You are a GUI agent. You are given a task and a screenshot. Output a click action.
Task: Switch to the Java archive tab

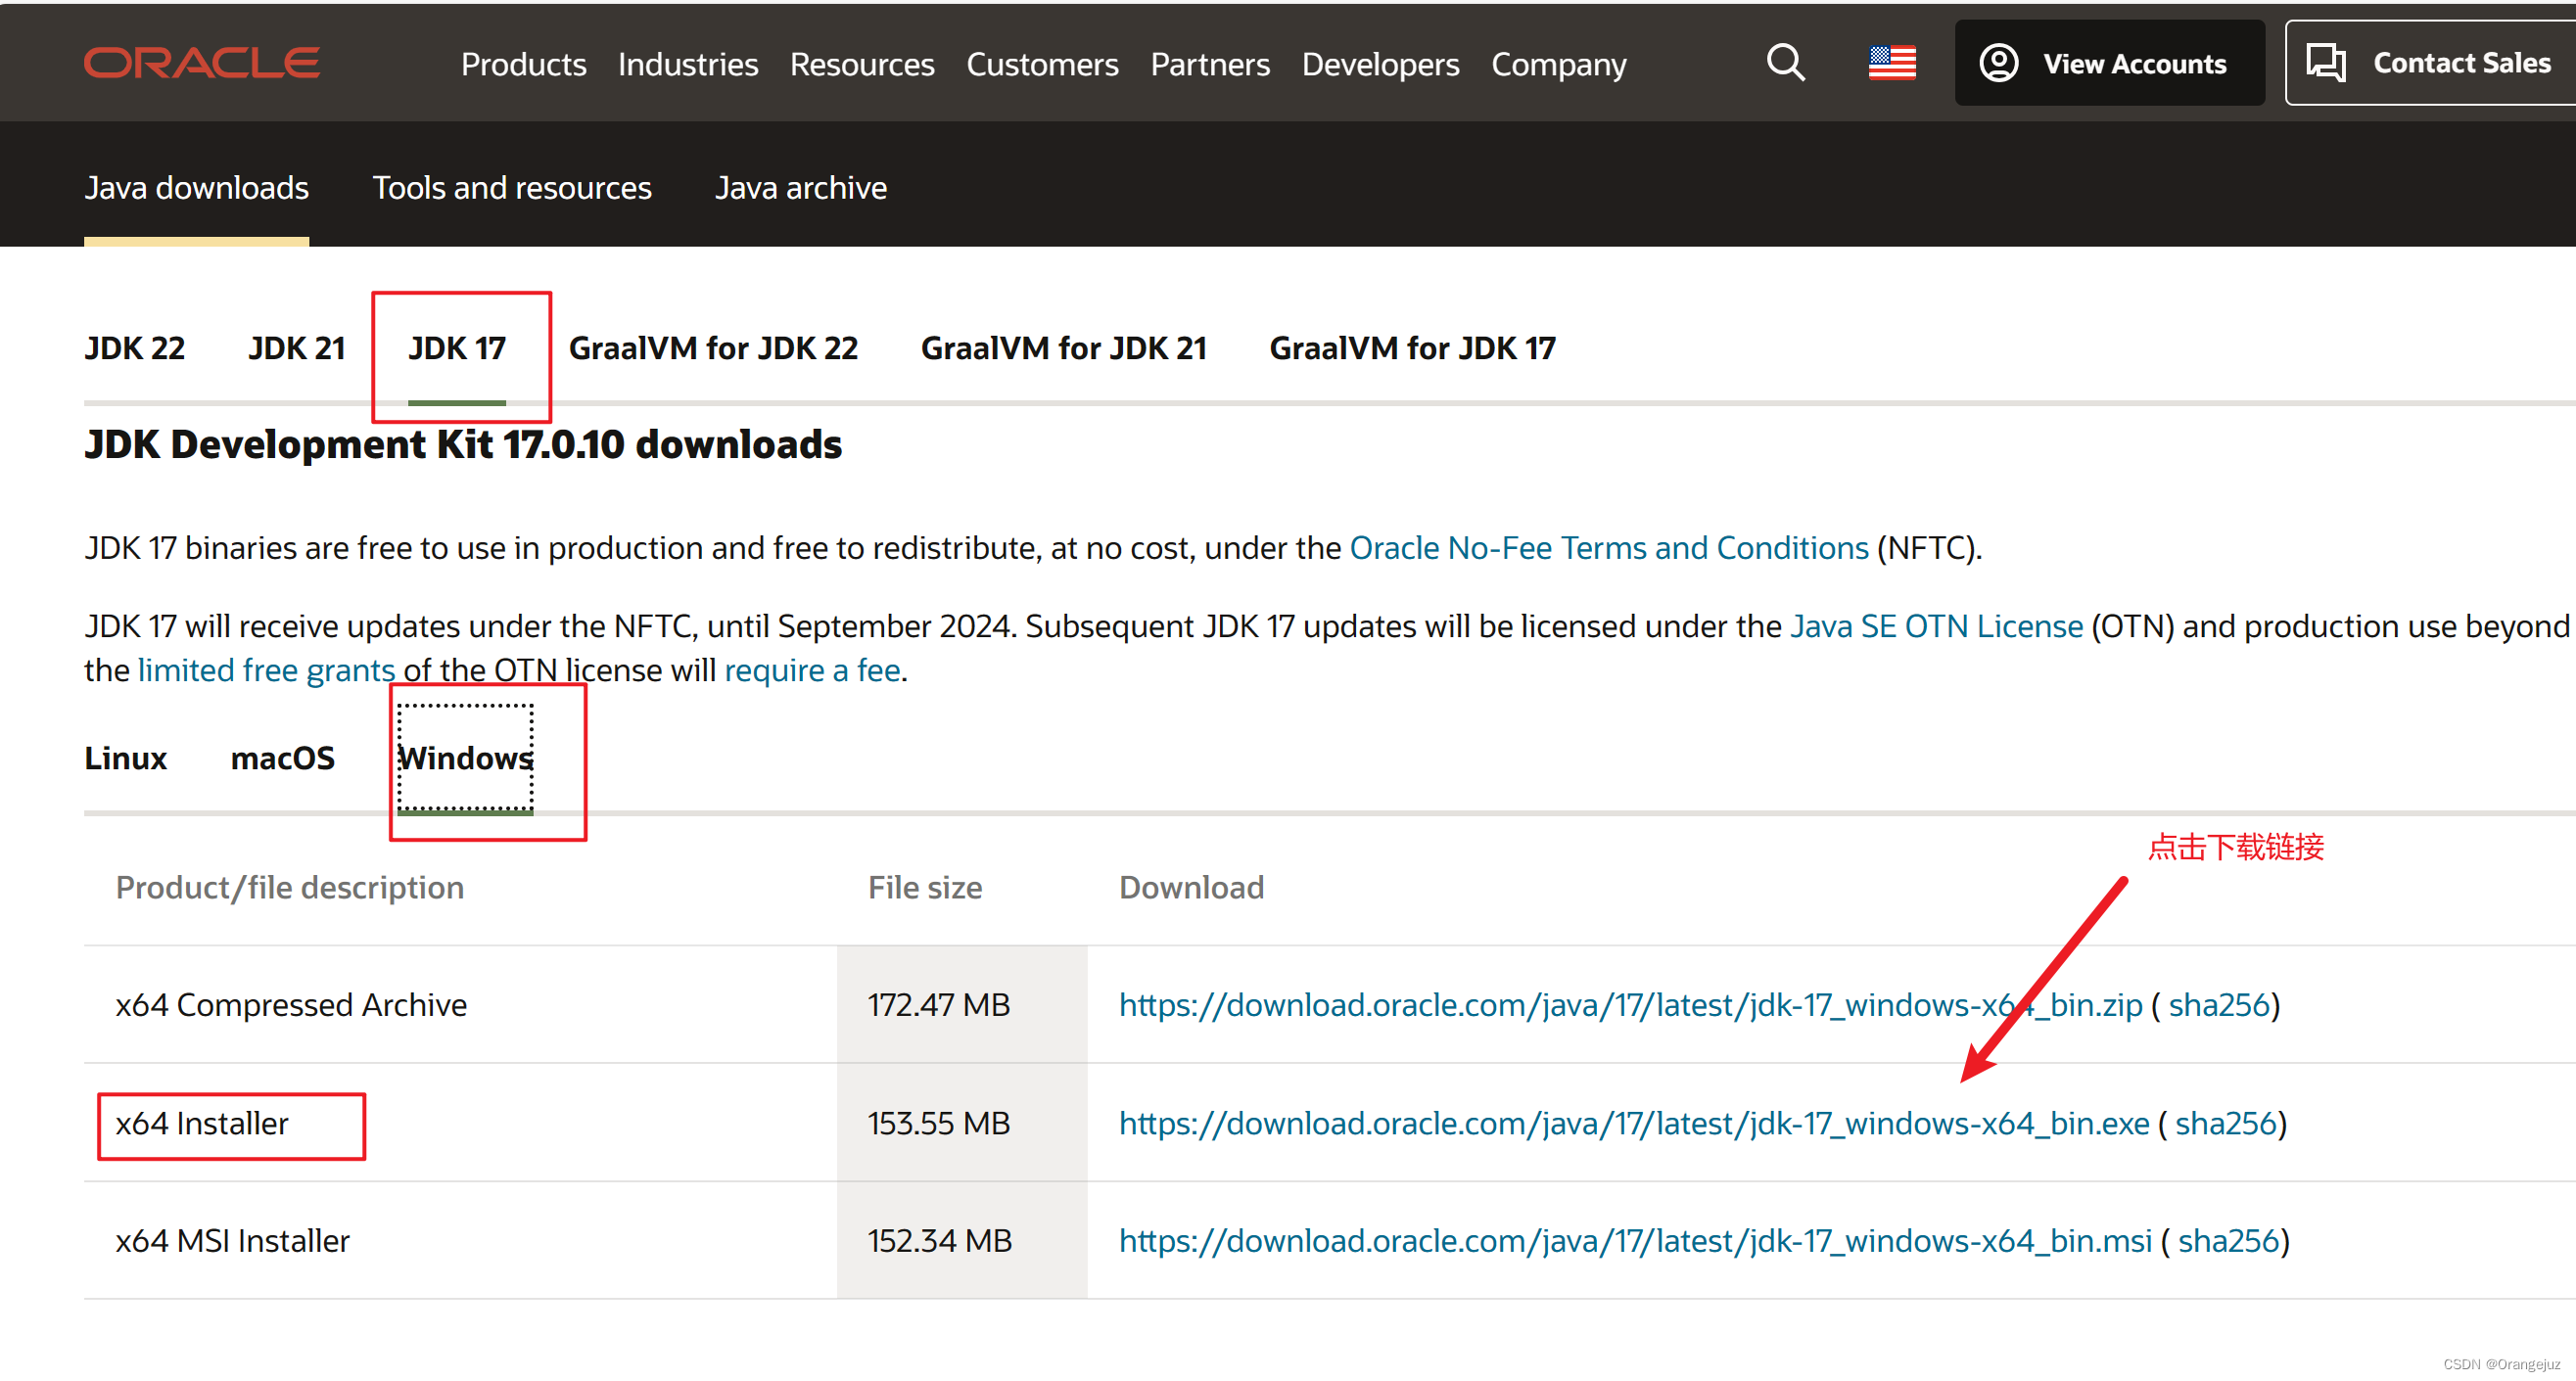coord(800,188)
